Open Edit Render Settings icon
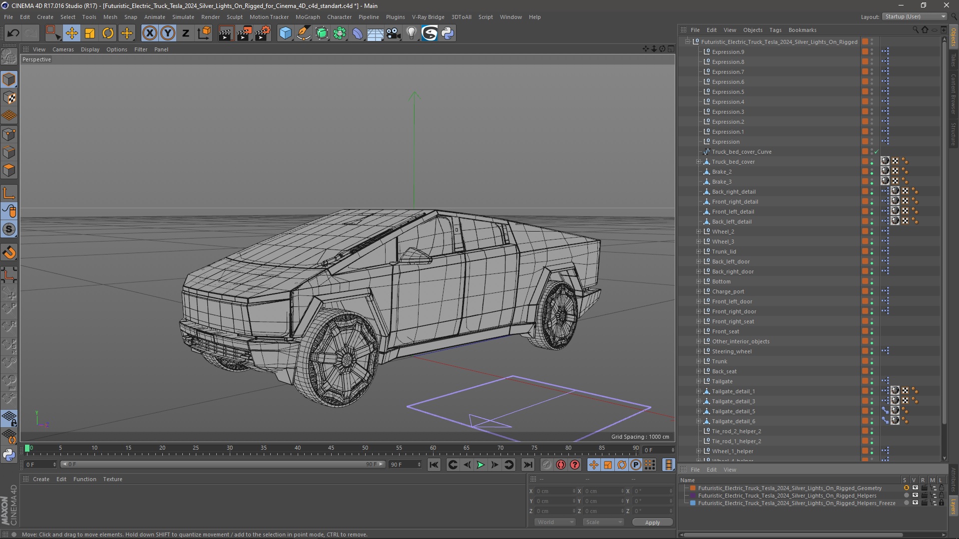This screenshot has width=959, height=539. click(x=263, y=33)
